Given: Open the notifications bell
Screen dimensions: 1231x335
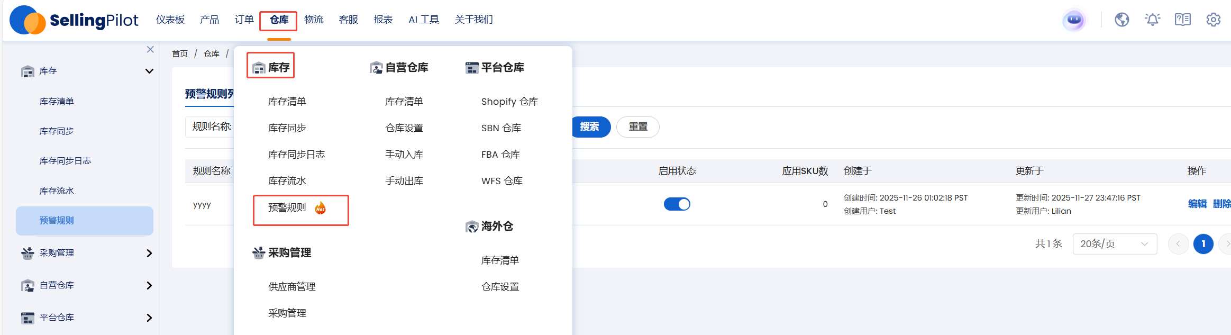Looking at the screenshot, I should click(1152, 20).
